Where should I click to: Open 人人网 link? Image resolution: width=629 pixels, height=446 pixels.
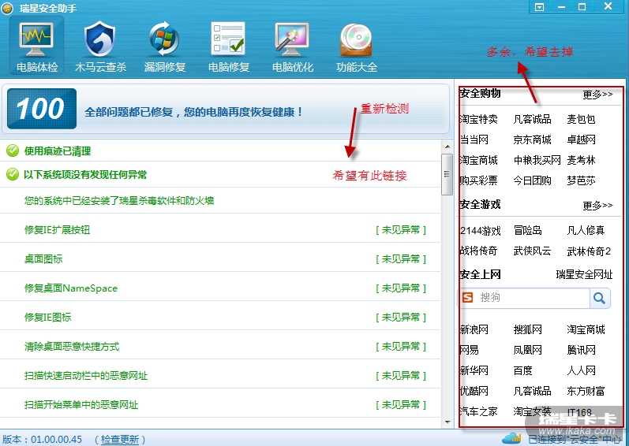click(581, 370)
